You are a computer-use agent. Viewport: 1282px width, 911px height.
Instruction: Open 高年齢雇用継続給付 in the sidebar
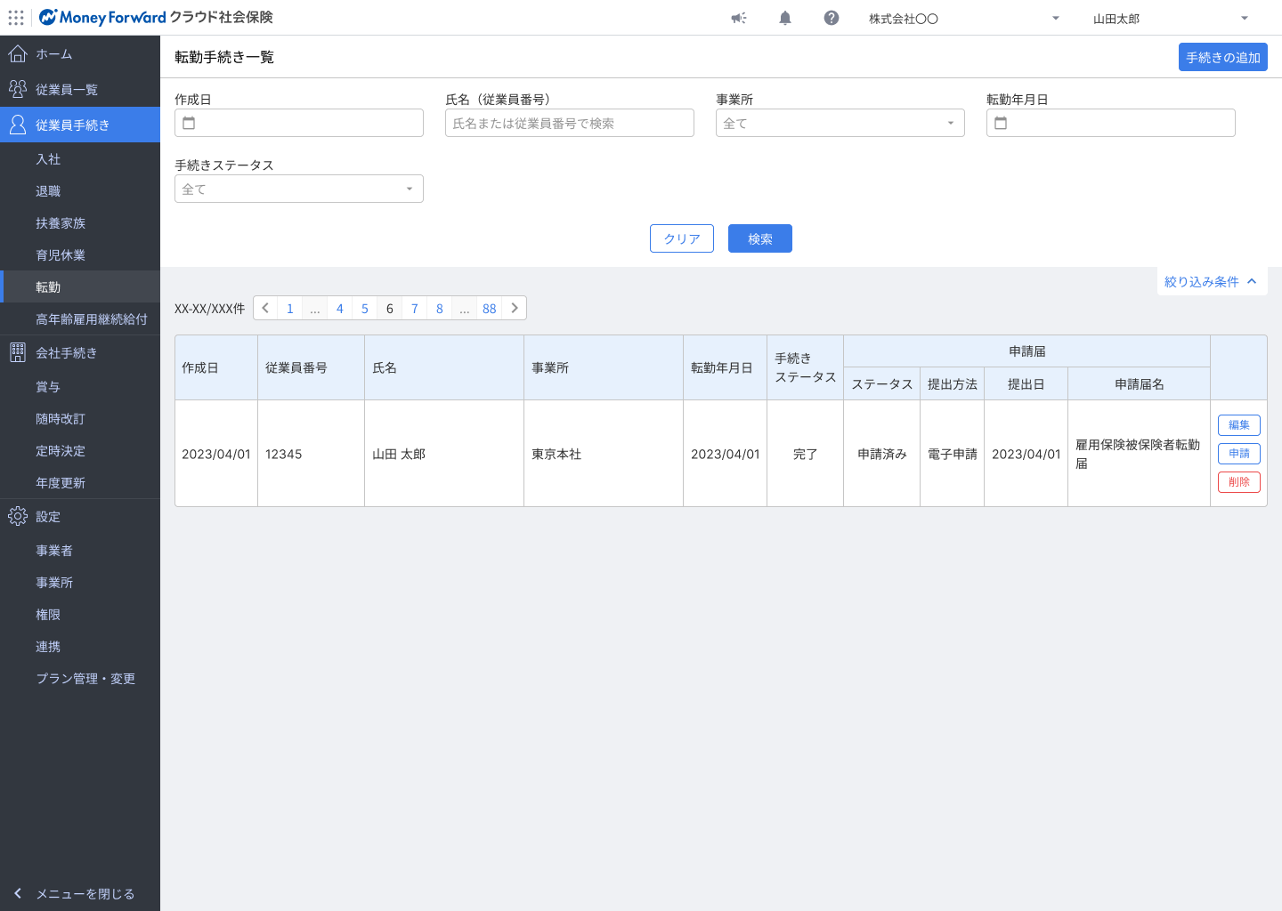tap(80, 319)
